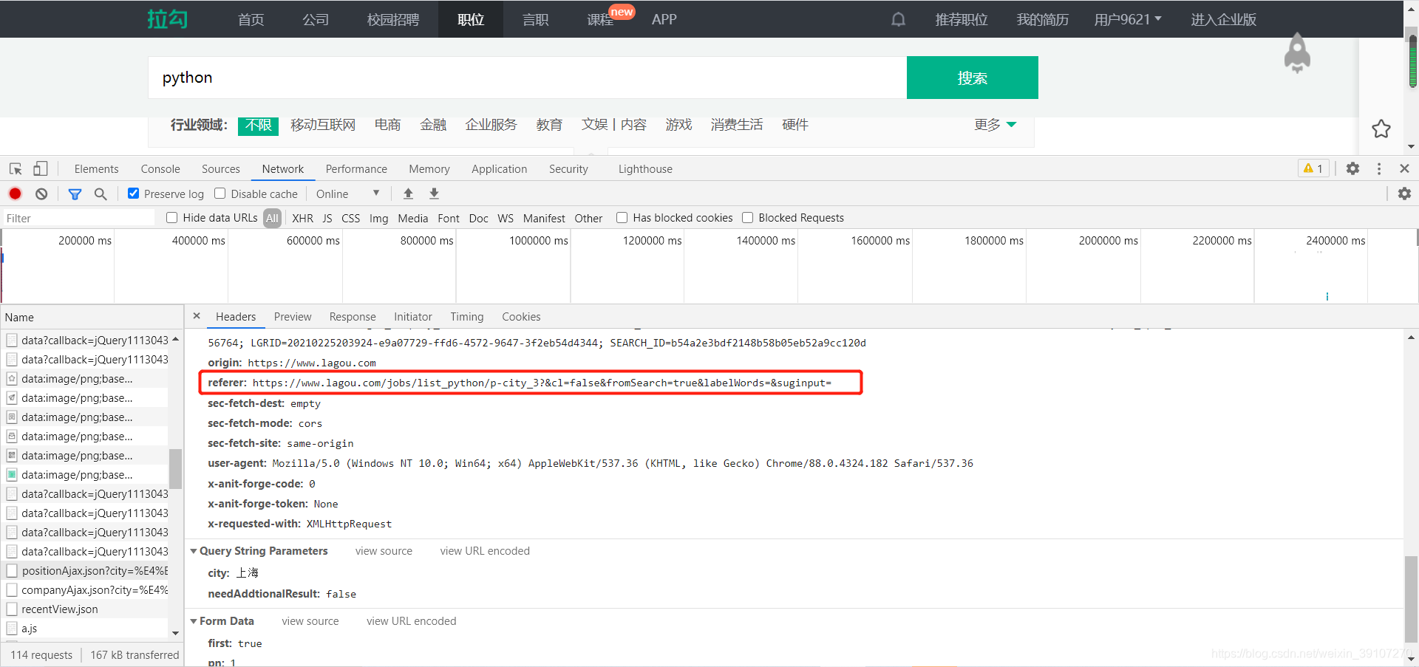This screenshot has height=667, width=1419.
Task: Stop recording network log
Action: tap(15, 194)
